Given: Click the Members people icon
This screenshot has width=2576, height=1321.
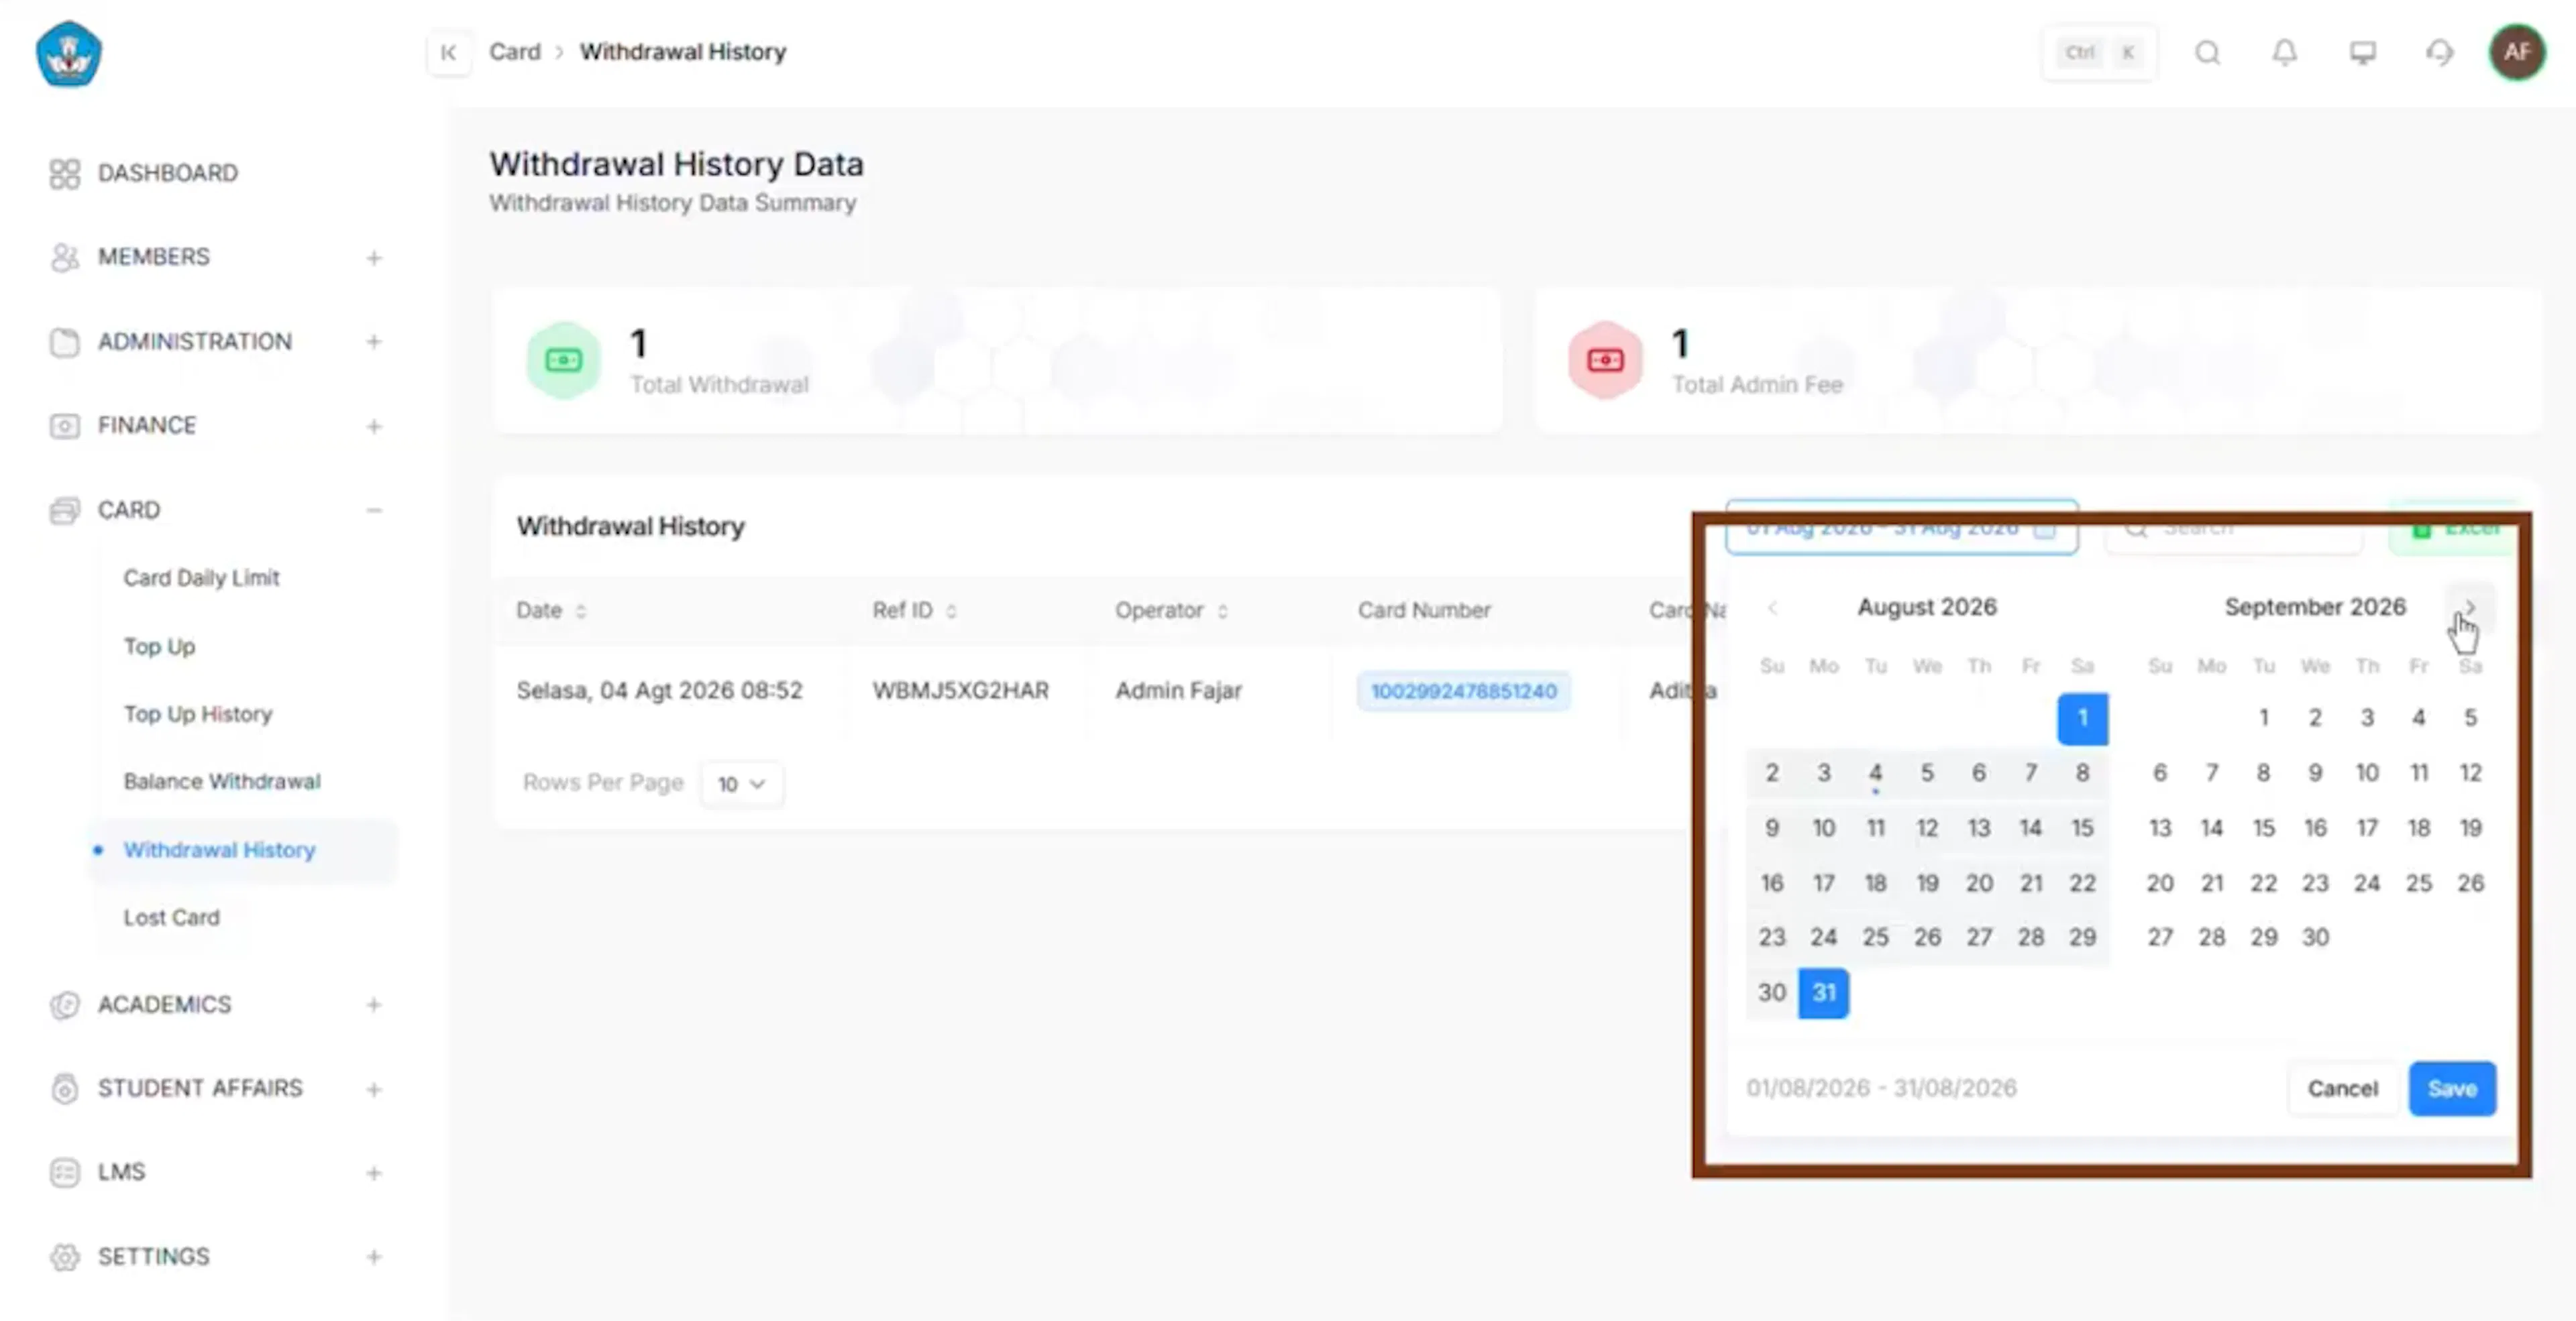Looking at the screenshot, I should (x=64, y=257).
